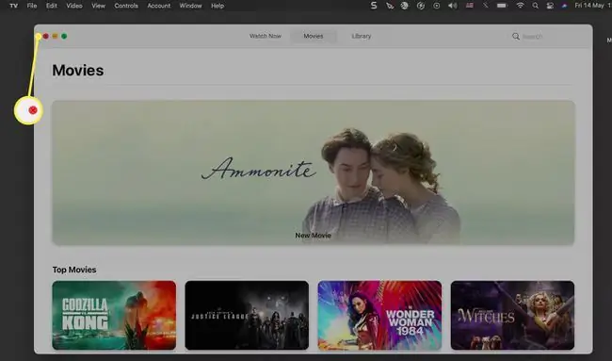Open the Window menu
This screenshot has height=361, width=612.
pos(190,6)
